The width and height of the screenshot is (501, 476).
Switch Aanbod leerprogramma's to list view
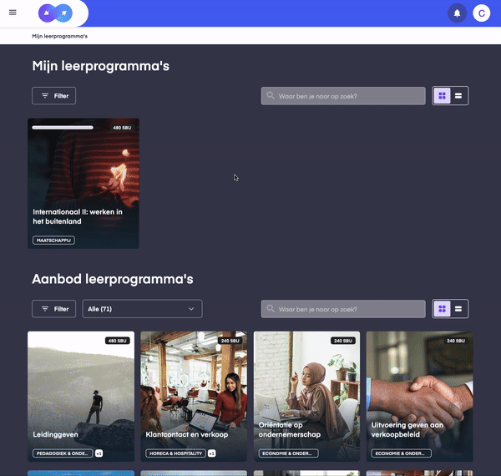point(458,309)
